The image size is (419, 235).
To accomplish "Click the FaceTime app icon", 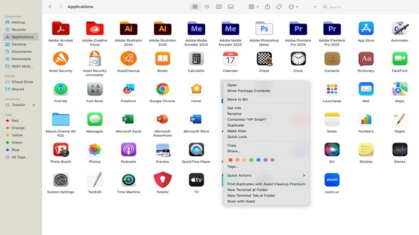I will pos(400,59).
